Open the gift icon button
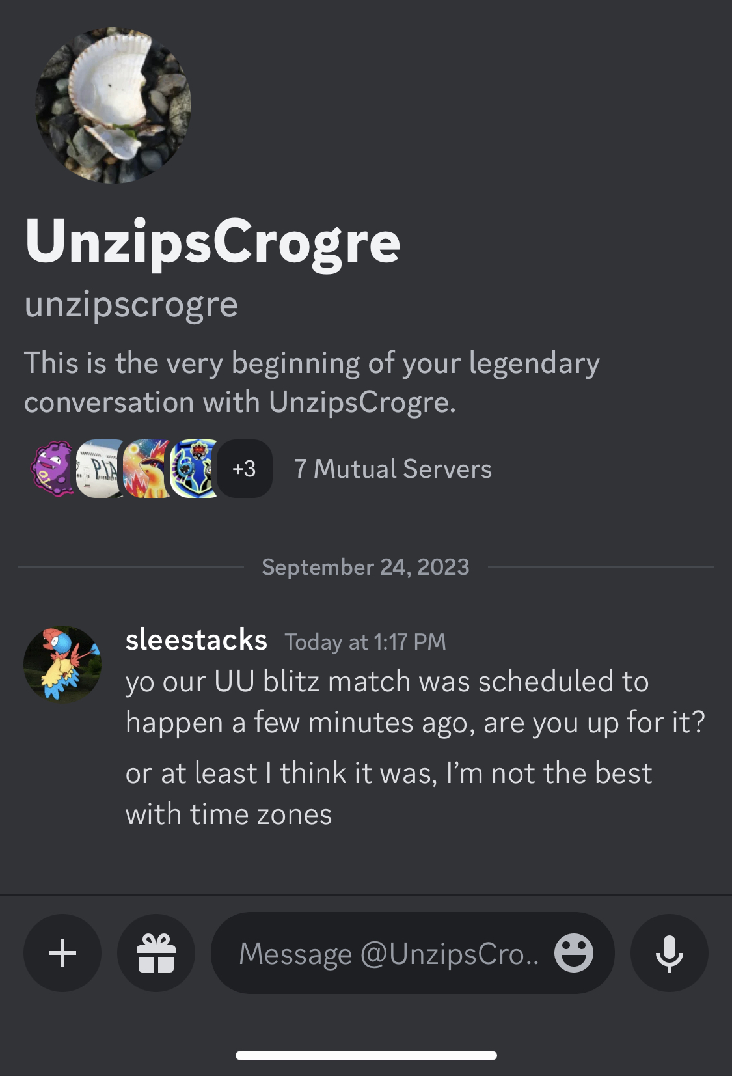Image resolution: width=732 pixels, height=1076 pixels. pyautogui.click(x=156, y=953)
